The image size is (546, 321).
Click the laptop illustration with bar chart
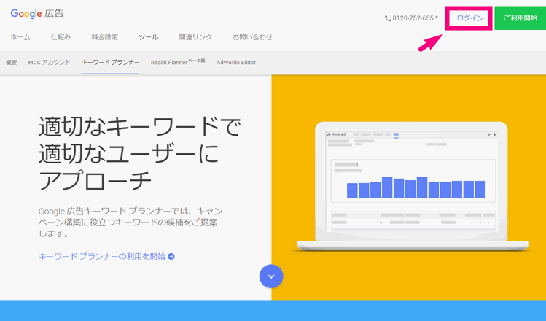click(413, 187)
